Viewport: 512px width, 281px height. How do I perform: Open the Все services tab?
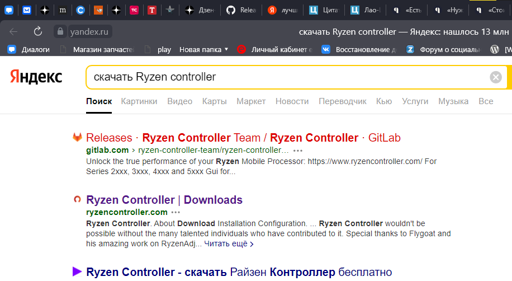(486, 101)
